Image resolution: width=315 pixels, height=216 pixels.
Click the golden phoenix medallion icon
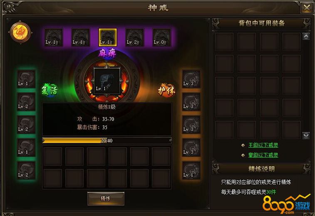[20, 32]
